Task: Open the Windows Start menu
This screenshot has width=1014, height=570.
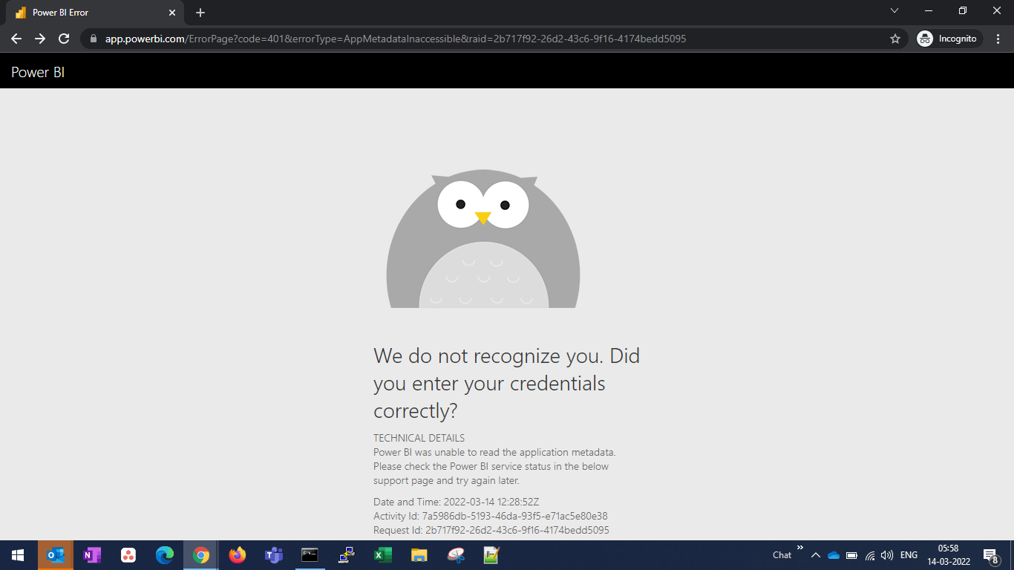Action: point(18,555)
